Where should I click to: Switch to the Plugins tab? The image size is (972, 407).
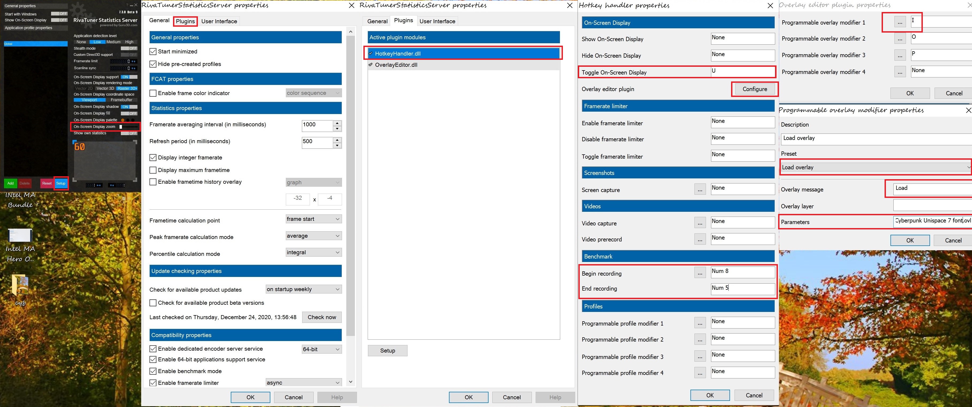pos(185,21)
